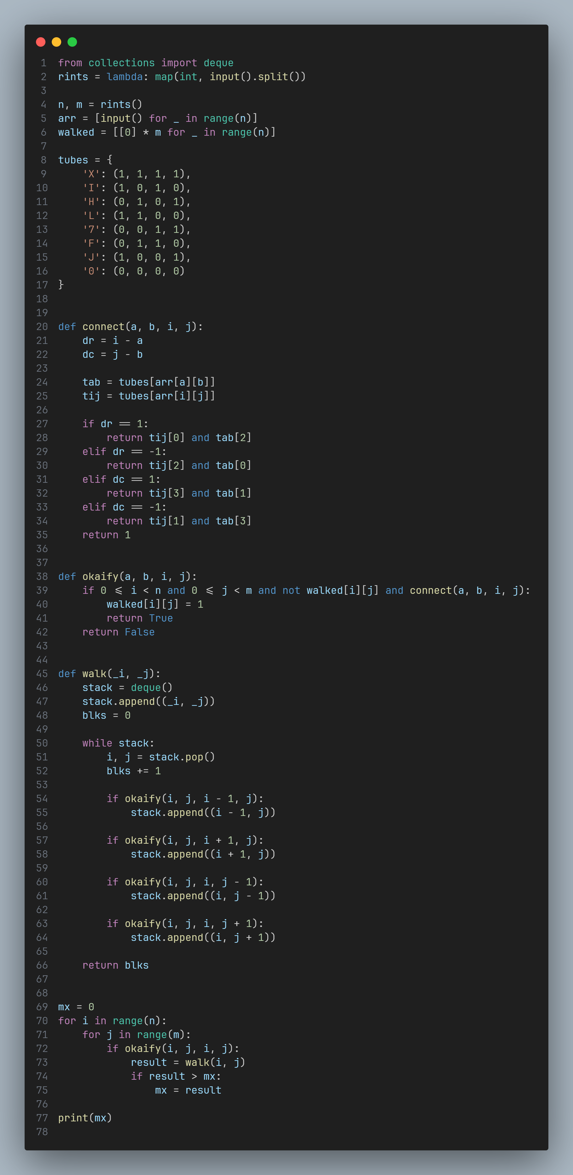Click the 'X' key in tubes dictionary
The width and height of the screenshot is (573, 1175).
(x=91, y=174)
